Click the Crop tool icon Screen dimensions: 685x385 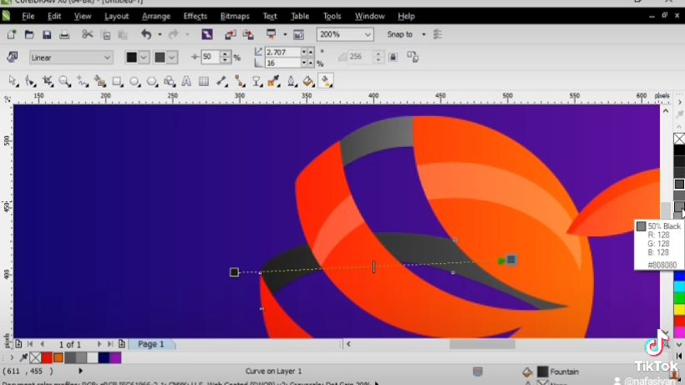[48, 81]
